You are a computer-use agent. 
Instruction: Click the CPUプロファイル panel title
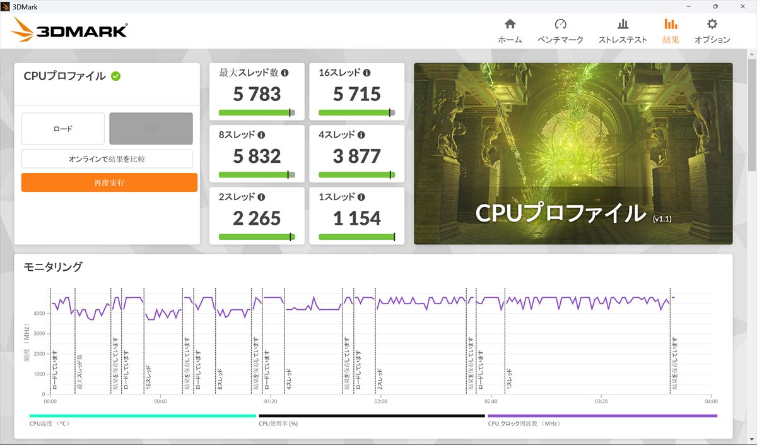point(64,76)
